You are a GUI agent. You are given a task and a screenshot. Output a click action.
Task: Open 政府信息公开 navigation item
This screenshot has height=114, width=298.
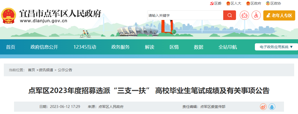[44, 47]
